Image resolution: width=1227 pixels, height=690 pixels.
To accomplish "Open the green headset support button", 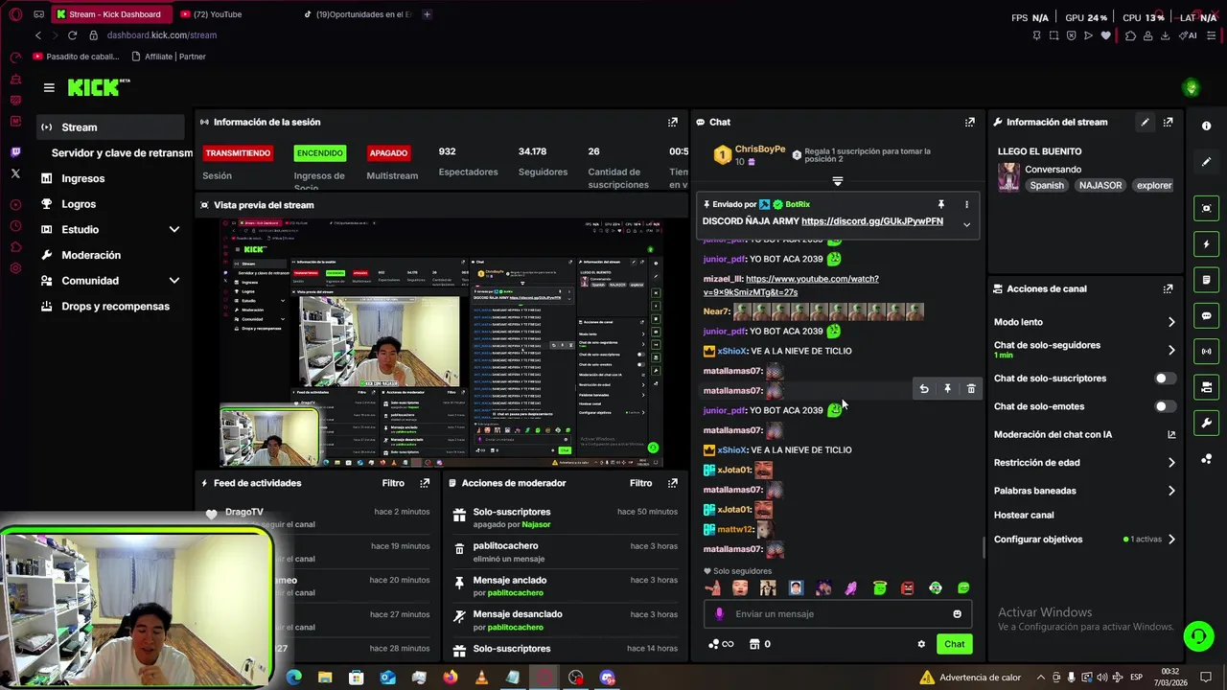I will [x=1197, y=636].
